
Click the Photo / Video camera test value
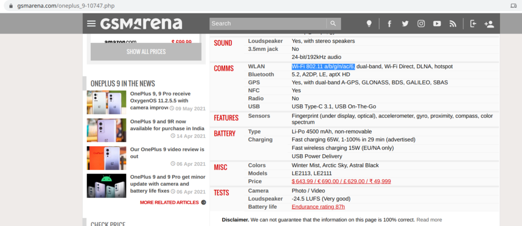308,191
